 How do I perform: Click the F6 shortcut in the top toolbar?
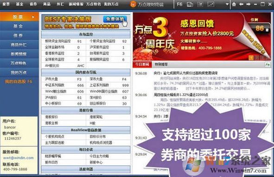pyautogui.click(x=179, y=4)
